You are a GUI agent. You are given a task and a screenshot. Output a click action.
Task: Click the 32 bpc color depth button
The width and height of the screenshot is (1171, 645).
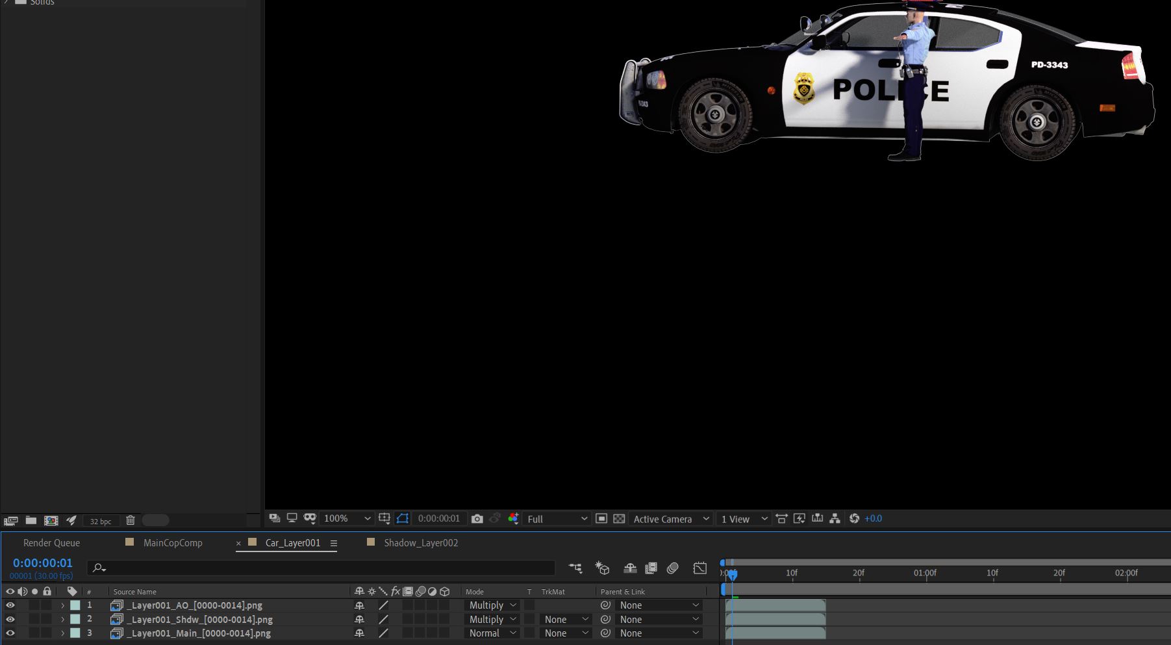click(x=101, y=521)
